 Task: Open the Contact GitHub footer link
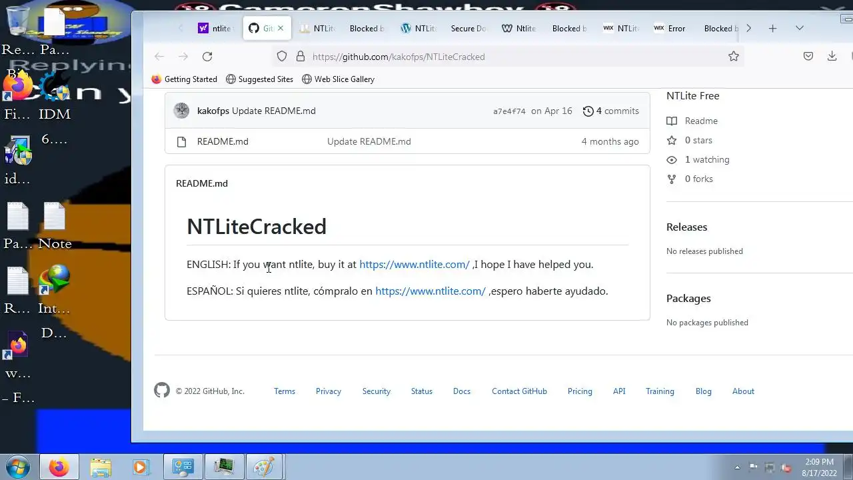(519, 391)
